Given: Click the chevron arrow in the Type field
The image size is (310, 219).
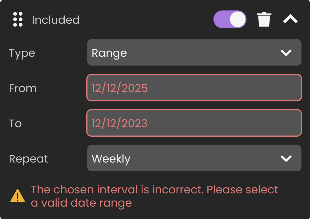Looking at the screenshot, I should 286,53.
